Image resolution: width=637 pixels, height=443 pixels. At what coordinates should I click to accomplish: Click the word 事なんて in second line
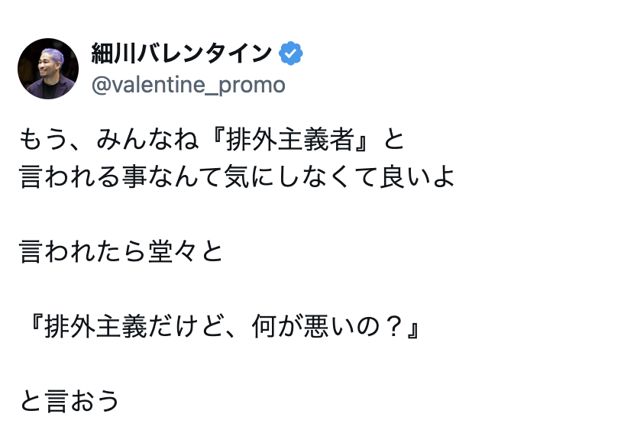click(x=173, y=176)
